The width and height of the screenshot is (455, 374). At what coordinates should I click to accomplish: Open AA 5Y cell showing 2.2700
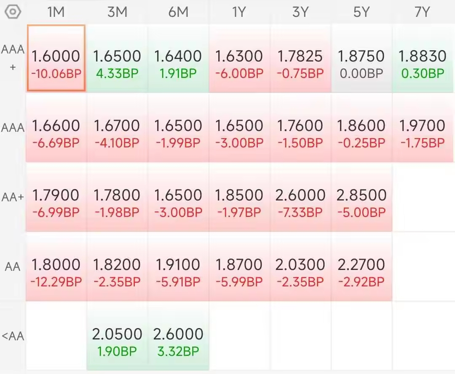coord(361,267)
